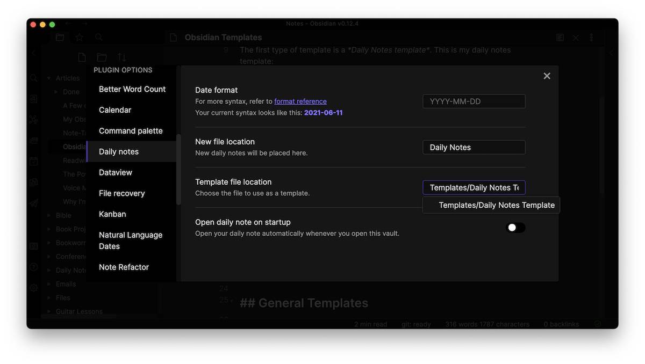Change the file explorer sort order
This screenshot has height=364, width=645.
pyautogui.click(x=121, y=57)
